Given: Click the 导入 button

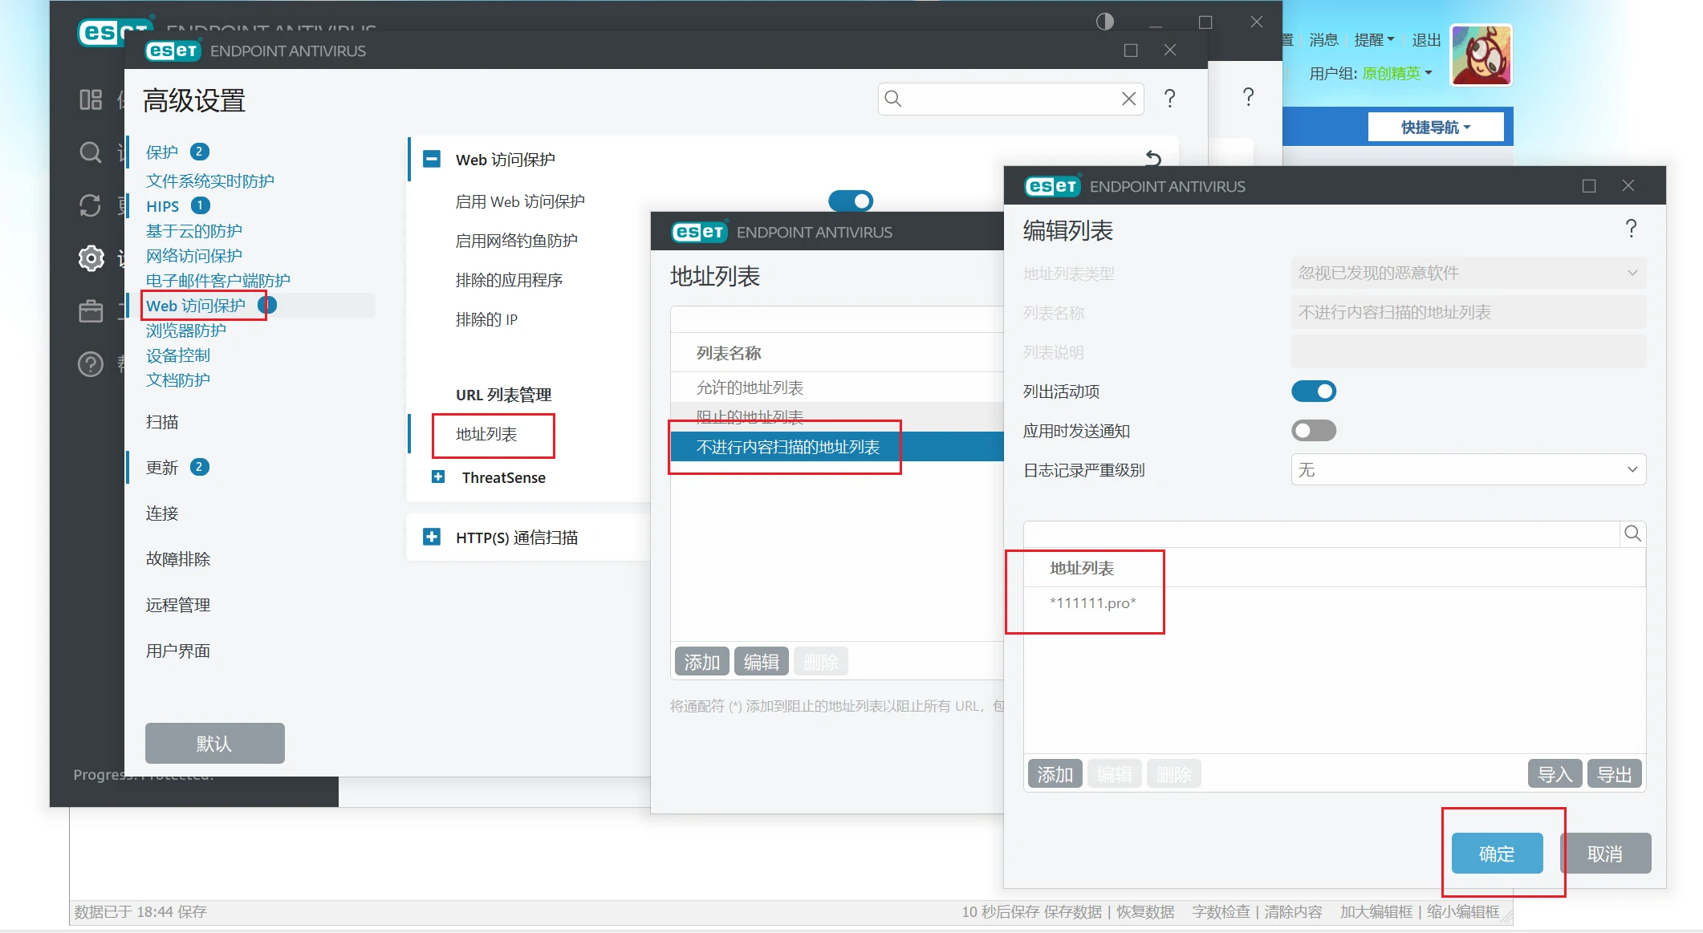Looking at the screenshot, I should pyautogui.click(x=1555, y=774).
